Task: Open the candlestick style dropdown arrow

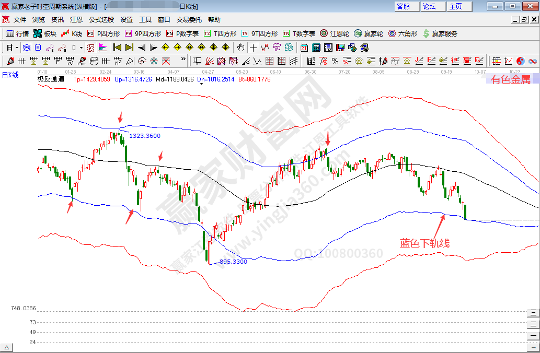Action: pyautogui.click(x=81, y=48)
